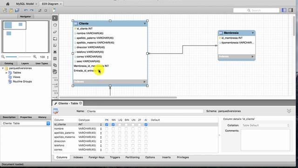The width and height of the screenshot is (298, 168).
Task: Click the new model toolbar icon
Action: click(x=5, y=10)
